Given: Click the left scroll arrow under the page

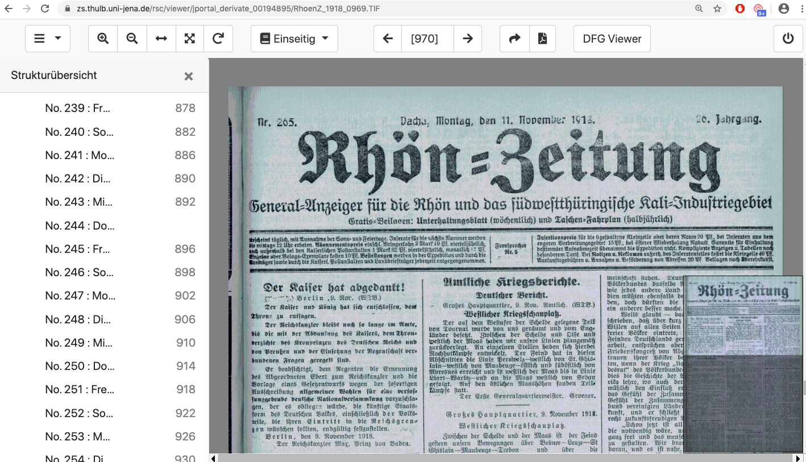Looking at the screenshot, I should (x=213, y=458).
